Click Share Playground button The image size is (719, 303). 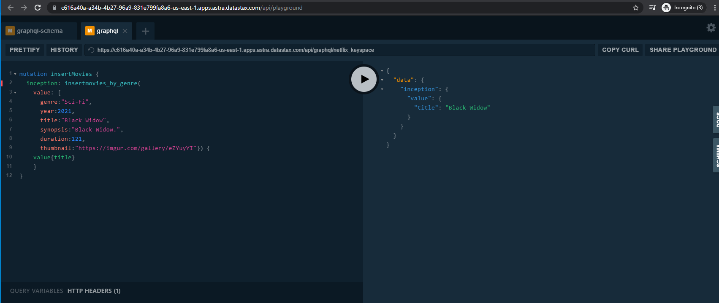[682, 50]
